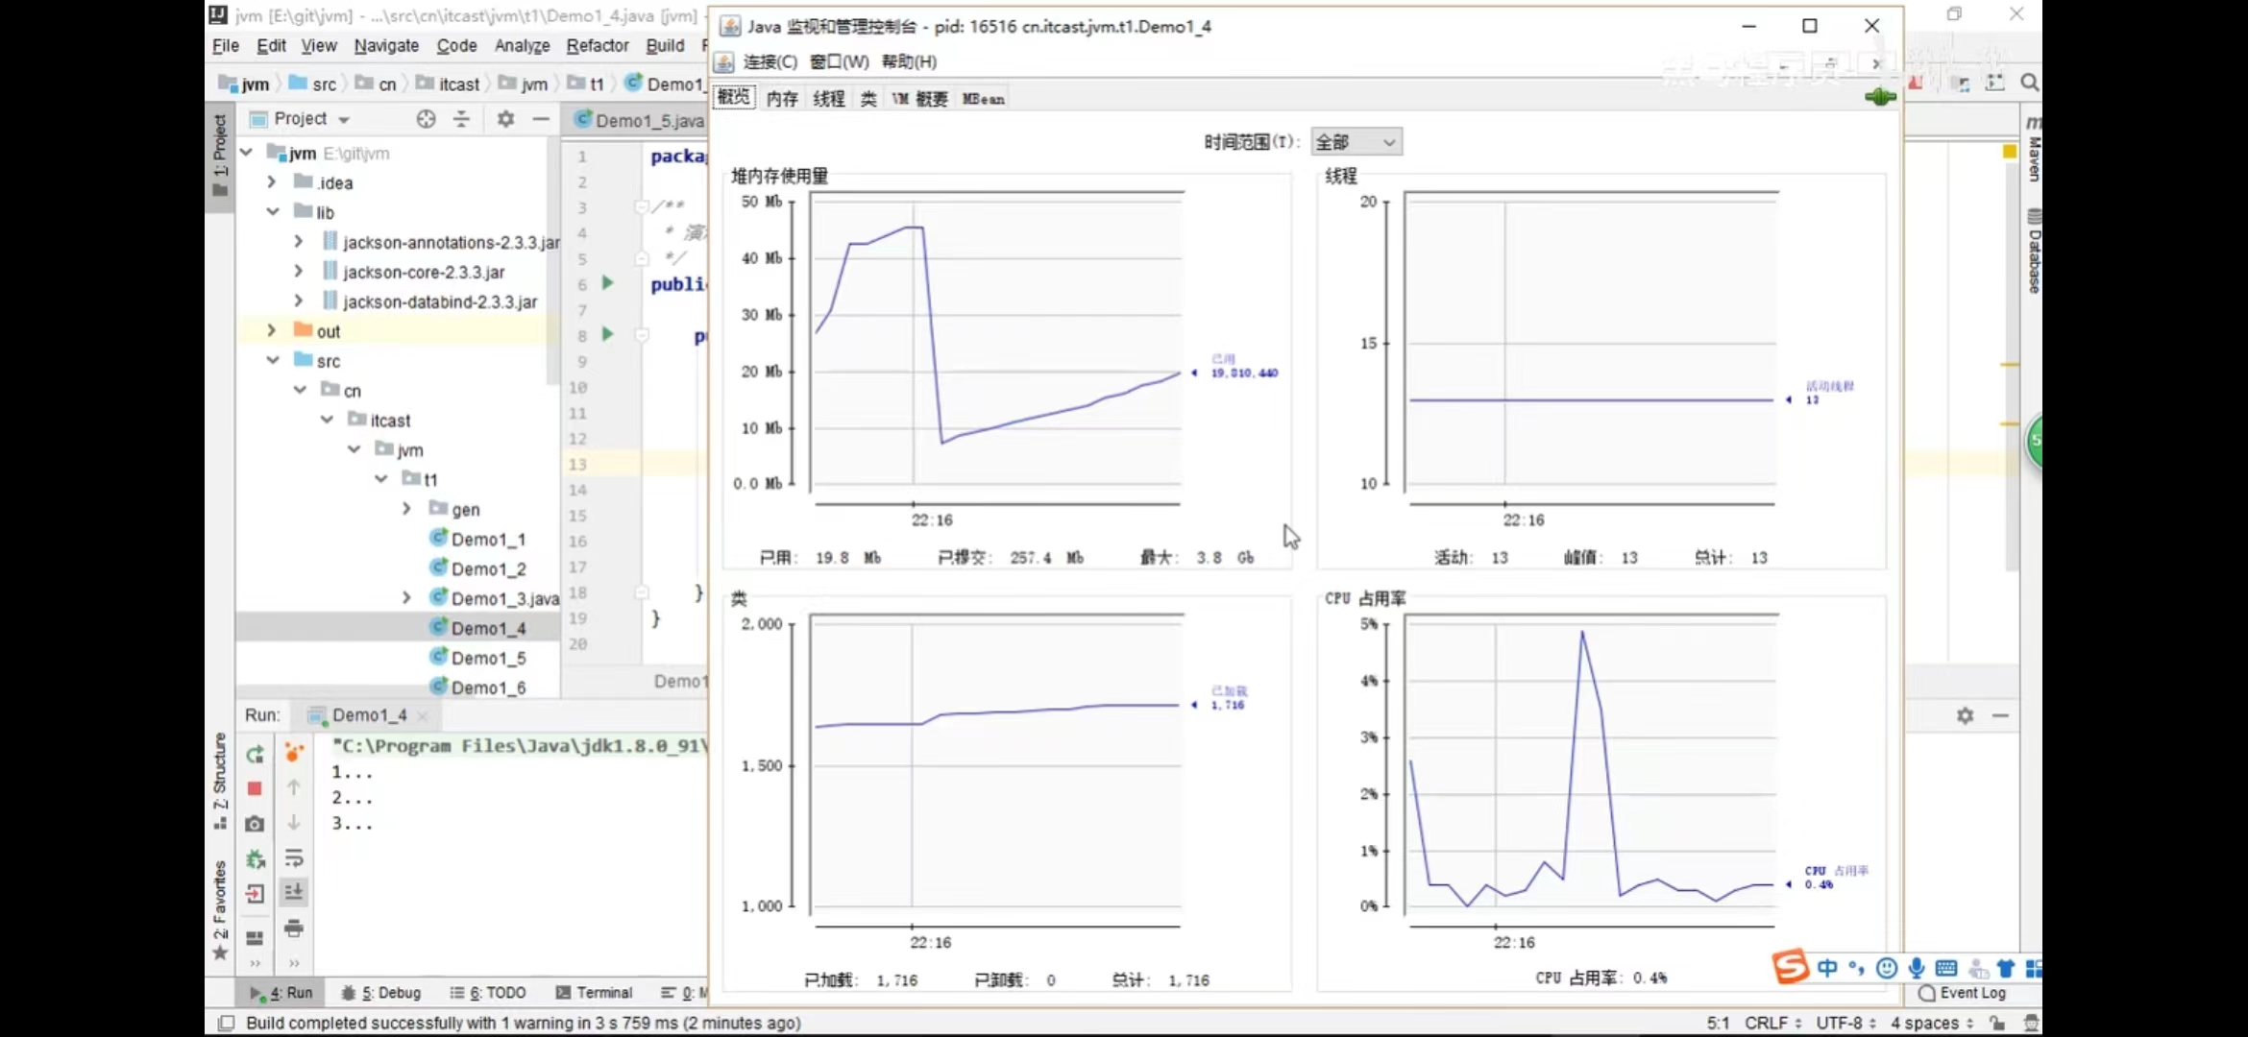The height and width of the screenshot is (1037, 2248).
Task: Click the search magnifier icon in IntelliJ toolbar
Action: pyautogui.click(x=2029, y=83)
